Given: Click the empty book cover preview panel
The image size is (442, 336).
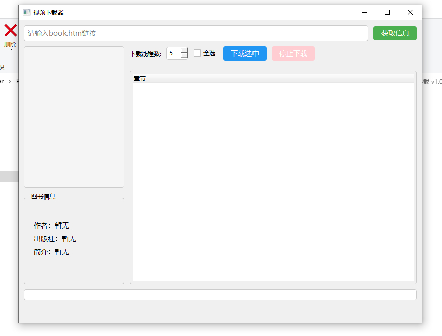Looking at the screenshot, I should coord(74,117).
